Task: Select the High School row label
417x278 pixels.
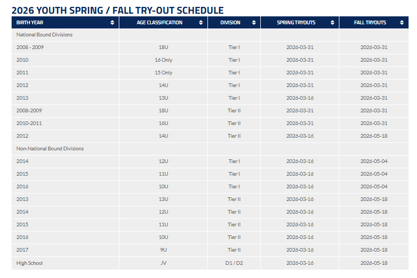Action: 30,263
